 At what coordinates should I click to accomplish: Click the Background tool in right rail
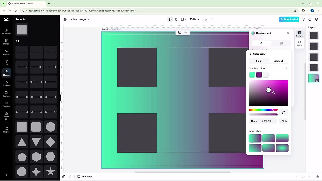click(299, 34)
